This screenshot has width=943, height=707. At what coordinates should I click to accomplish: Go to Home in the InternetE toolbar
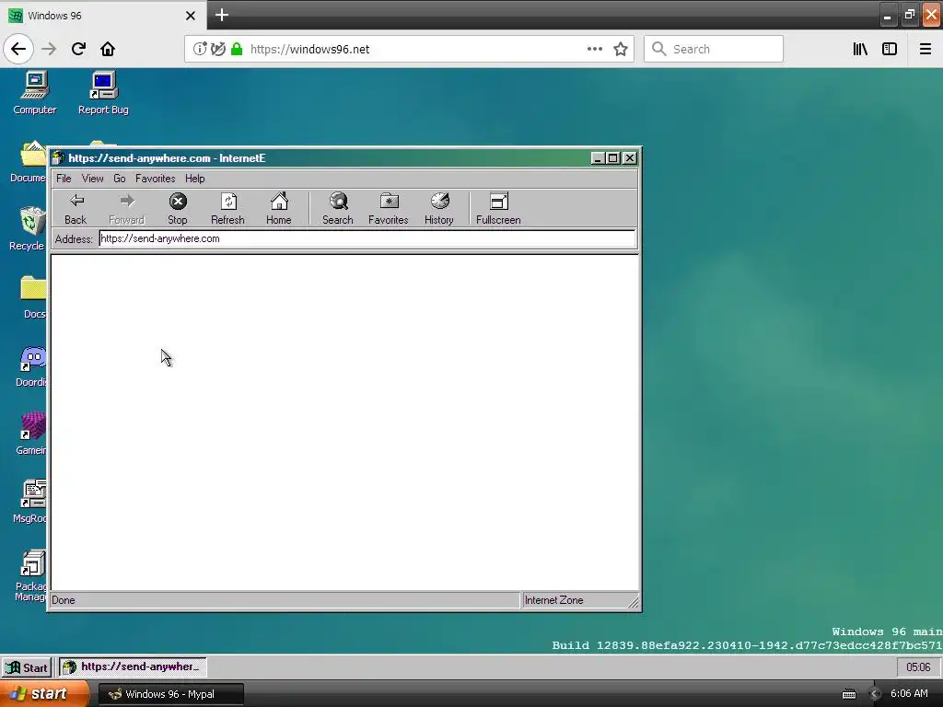point(279,209)
